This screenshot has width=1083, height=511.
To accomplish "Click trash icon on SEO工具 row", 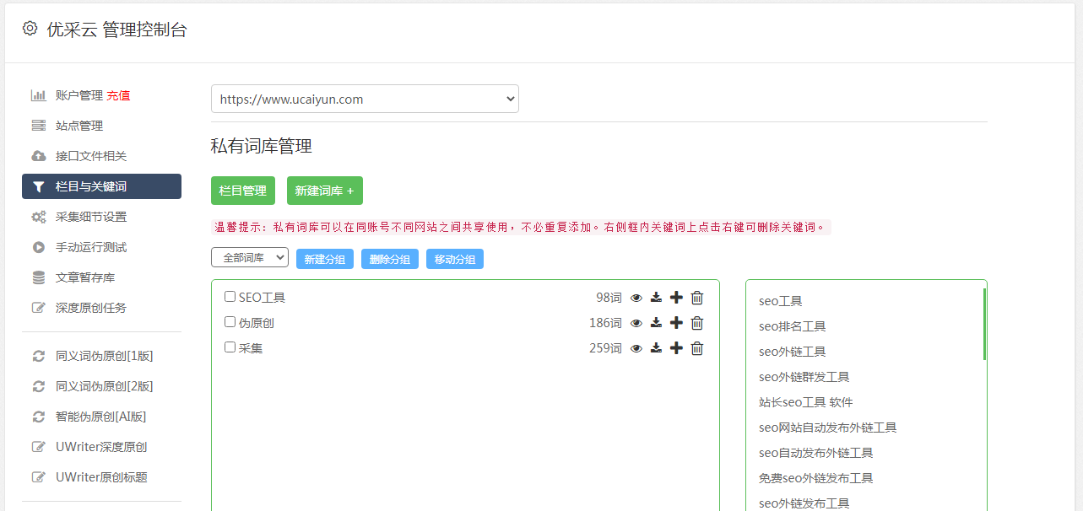I will click(x=697, y=298).
